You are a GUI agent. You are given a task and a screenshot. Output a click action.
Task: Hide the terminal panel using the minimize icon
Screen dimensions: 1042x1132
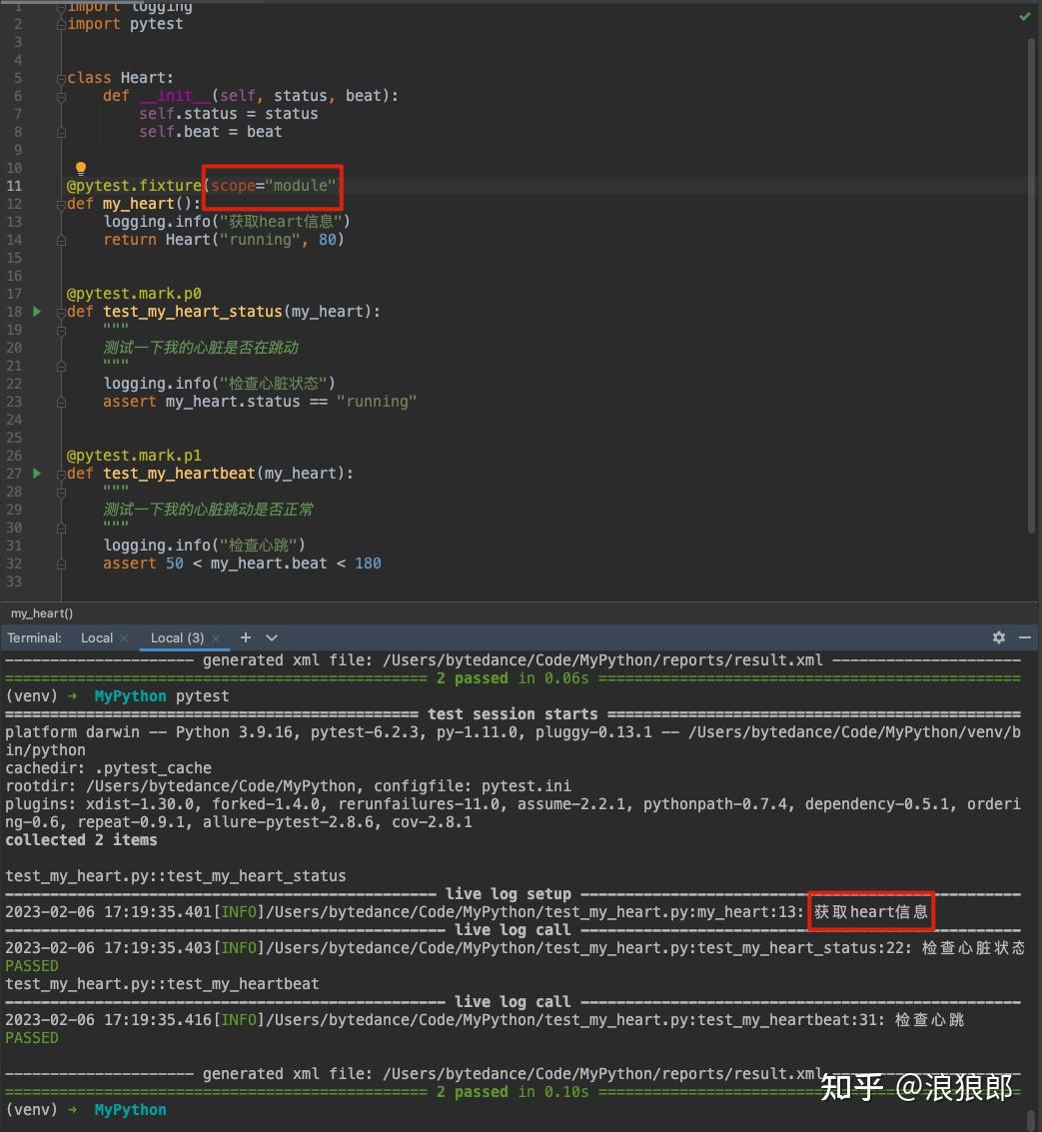click(1025, 637)
